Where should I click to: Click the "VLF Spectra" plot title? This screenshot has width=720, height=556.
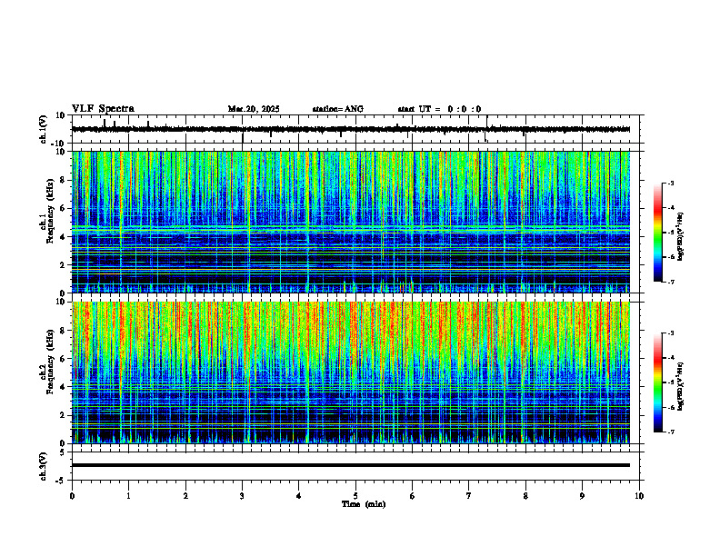coord(103,109)
